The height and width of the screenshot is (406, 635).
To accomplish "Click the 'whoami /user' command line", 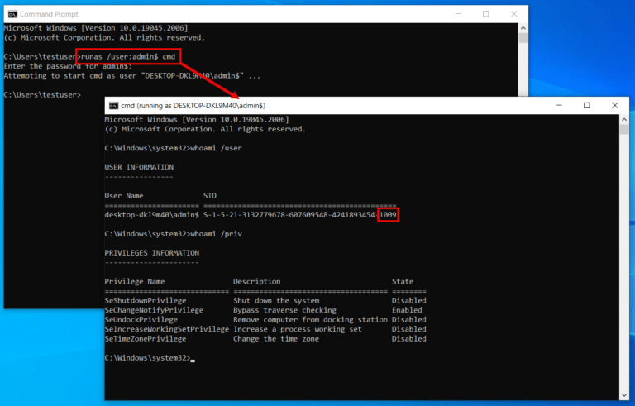I will pyautogui.click(x=173, y=148).
